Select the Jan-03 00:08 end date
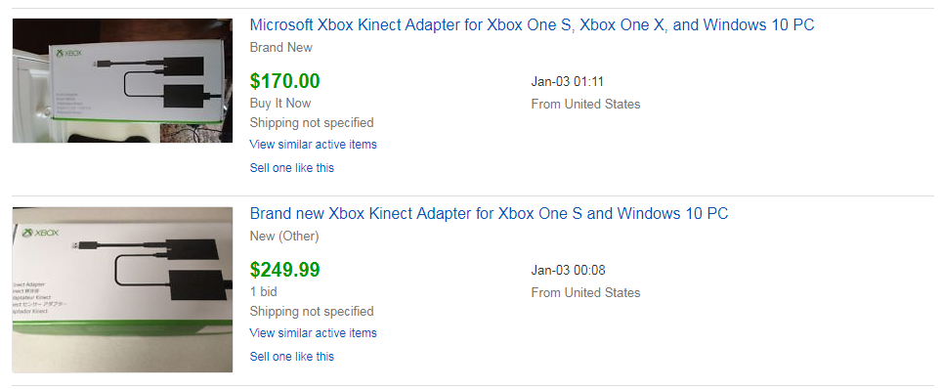Image resolution: width=942 pixels, height=389 pixels. 568,271
